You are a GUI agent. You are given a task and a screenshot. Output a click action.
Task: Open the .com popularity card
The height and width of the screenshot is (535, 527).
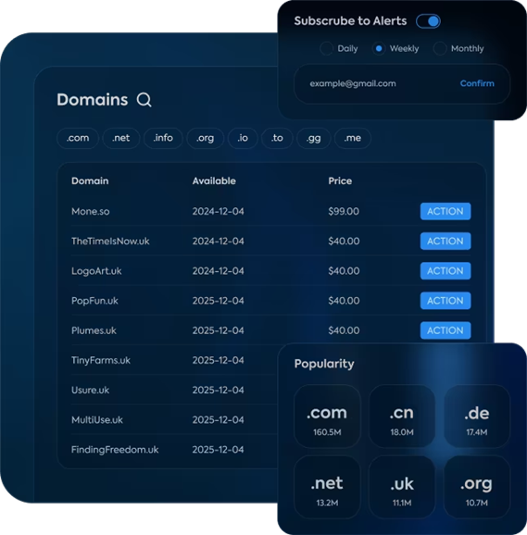[x=327, y=417]
